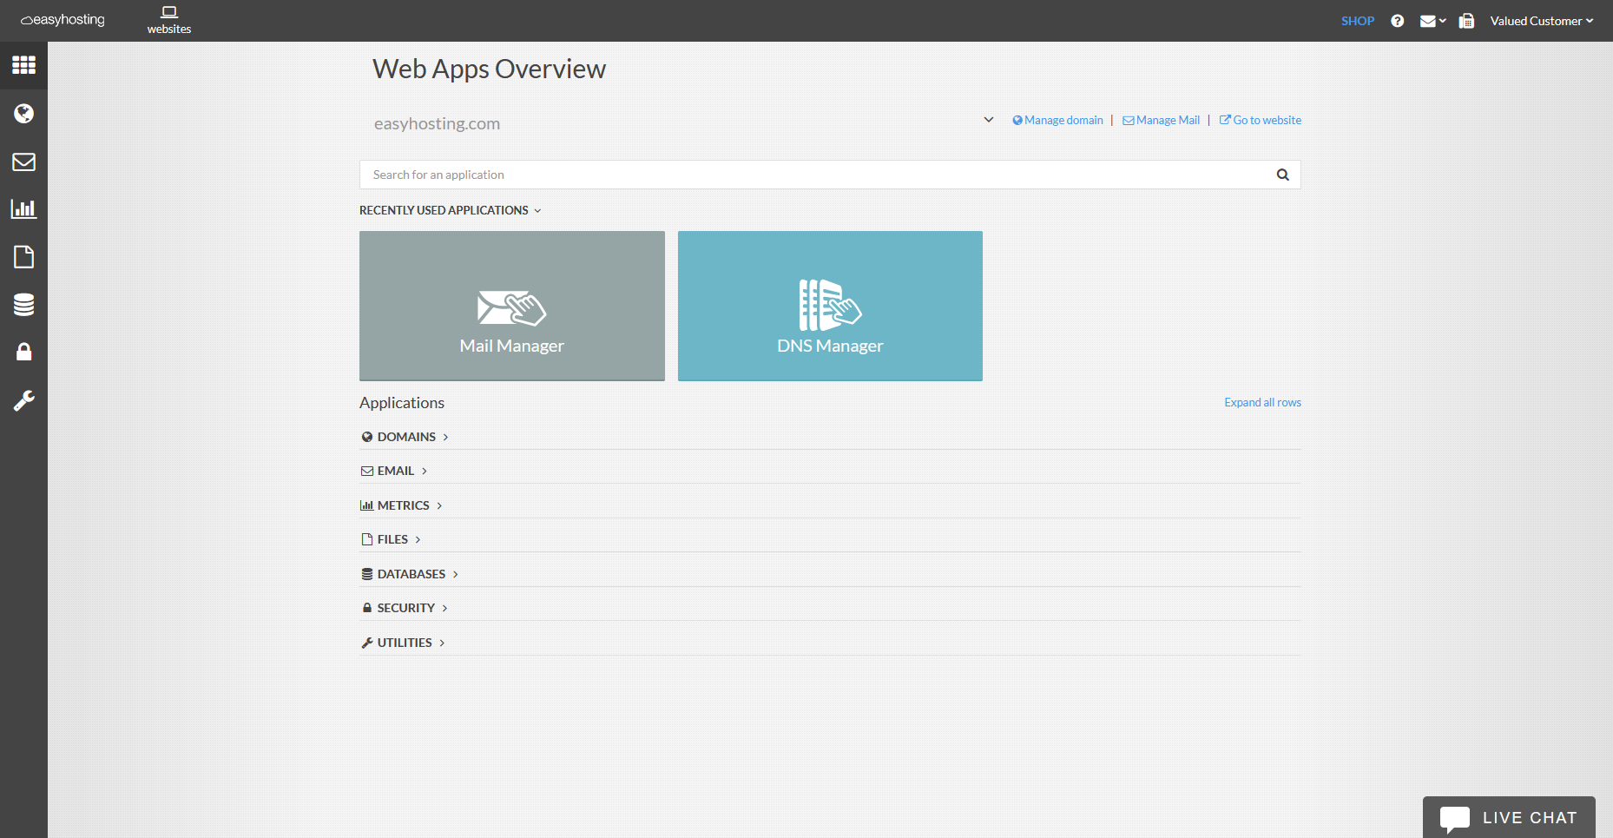Screen dimensions: 1613x838
Task: Select the Security lock icon in the sidebar
Action: tap(23, 352)
